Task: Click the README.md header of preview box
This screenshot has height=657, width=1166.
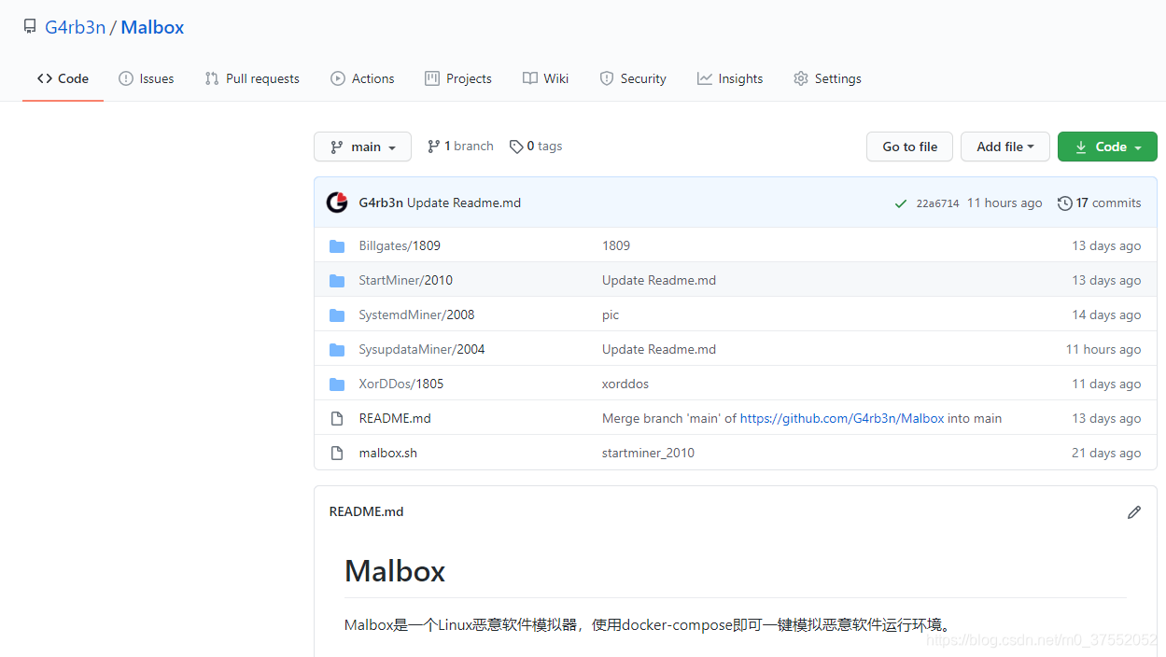Action: point(367,511)
